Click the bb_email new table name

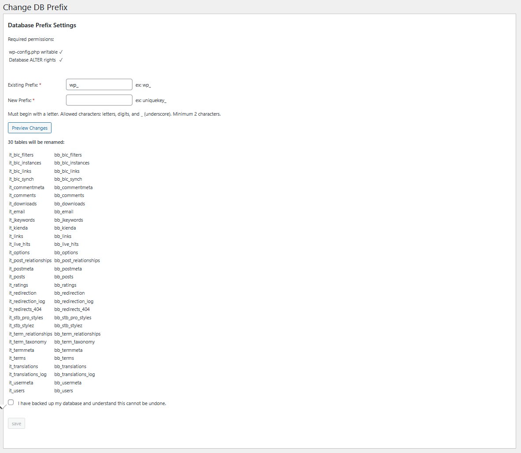click(x=64, y=212)
